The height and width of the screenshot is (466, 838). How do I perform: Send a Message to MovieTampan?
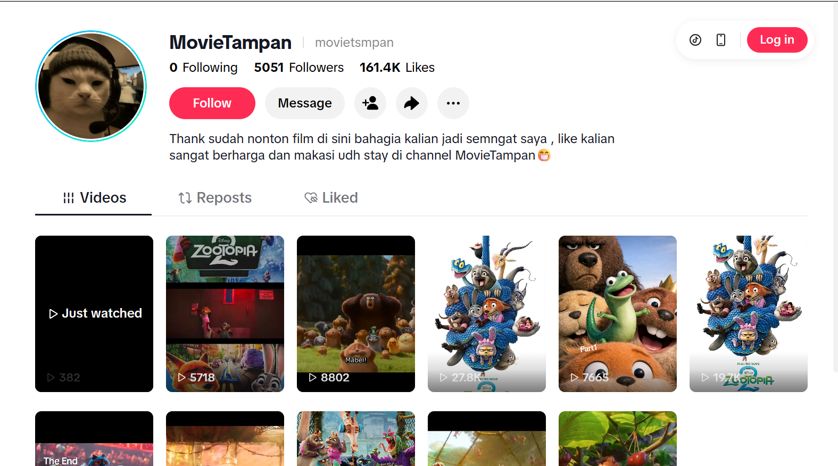tap(305, 103)
